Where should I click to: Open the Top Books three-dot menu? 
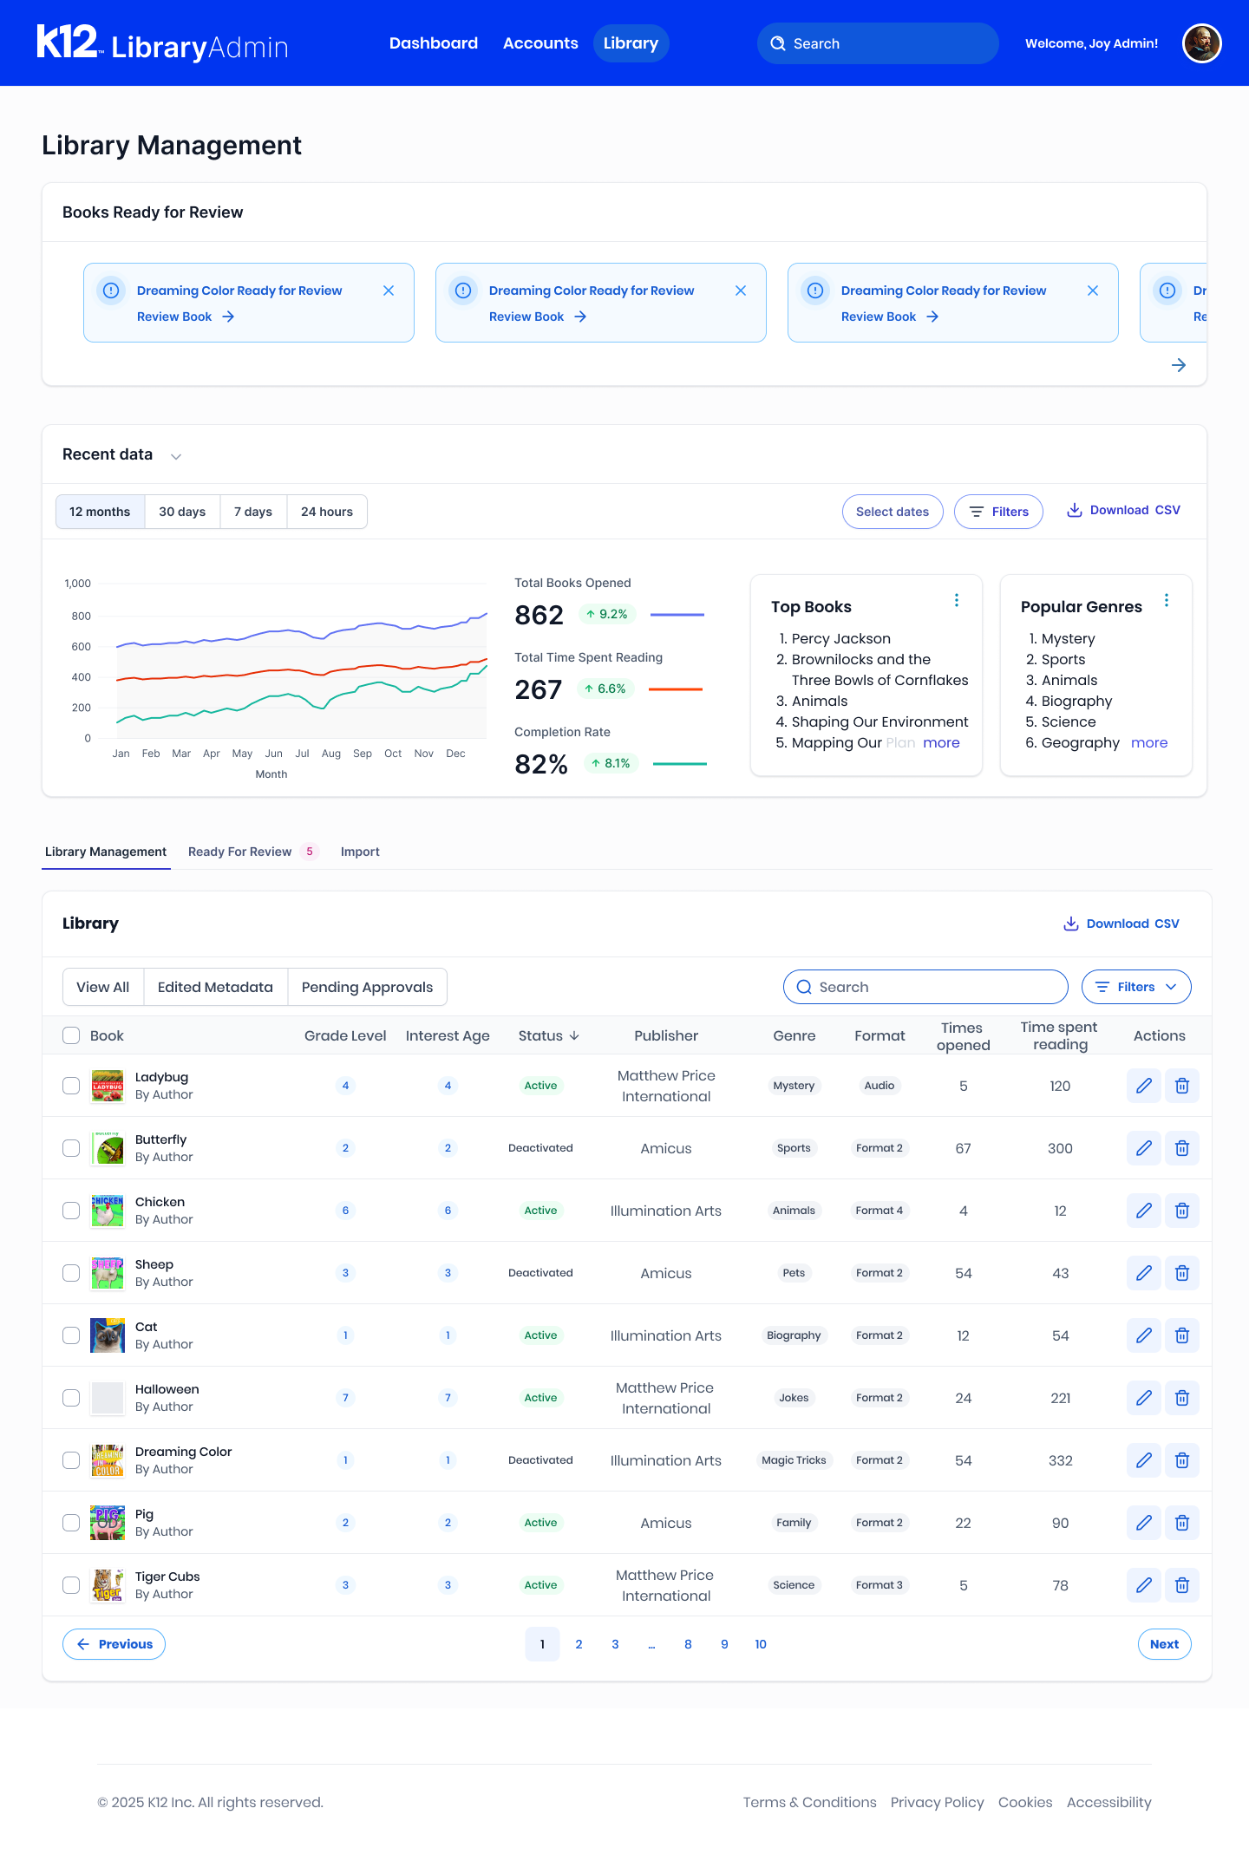click(x=957, y=600)
